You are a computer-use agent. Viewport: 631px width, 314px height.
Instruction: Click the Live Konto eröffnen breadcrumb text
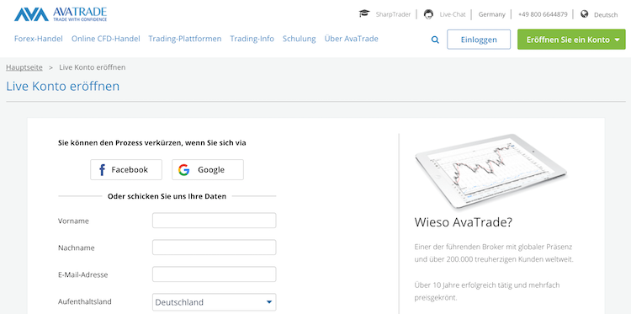click(93, 67)
